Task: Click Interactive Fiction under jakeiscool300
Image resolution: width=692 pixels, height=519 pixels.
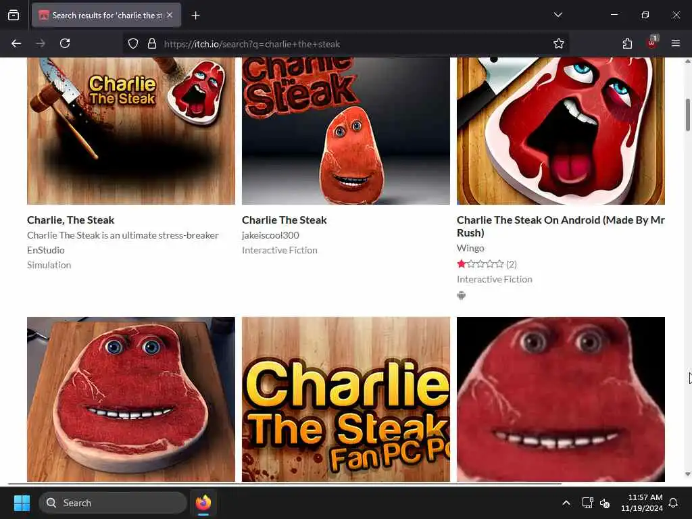Action: coord(279,250)
